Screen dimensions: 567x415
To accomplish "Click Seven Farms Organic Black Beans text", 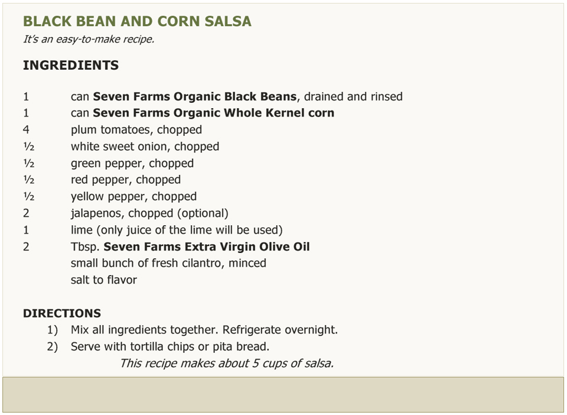I will click(194, 96).
